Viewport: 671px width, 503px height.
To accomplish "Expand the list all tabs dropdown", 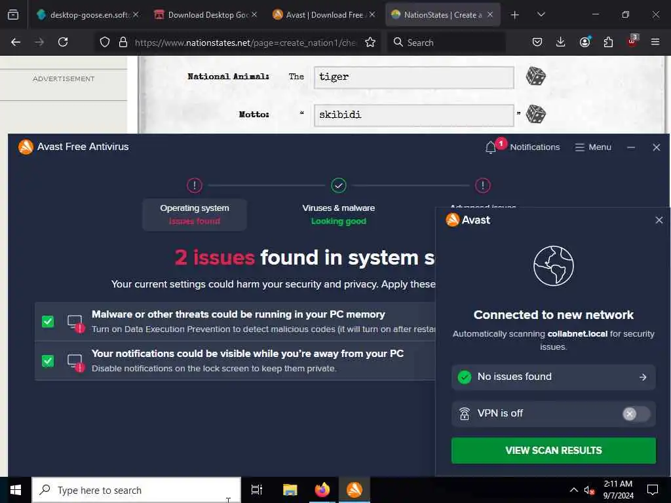I will pyautogui.click(x=541, y=14).
